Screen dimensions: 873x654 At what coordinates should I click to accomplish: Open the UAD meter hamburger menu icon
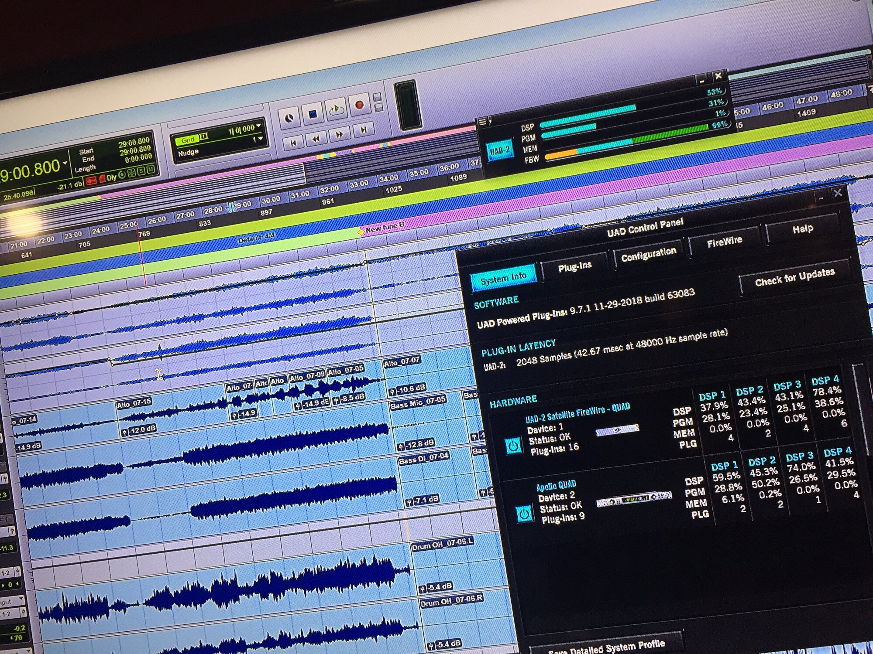pyautogui.click(x=482, y=122)
